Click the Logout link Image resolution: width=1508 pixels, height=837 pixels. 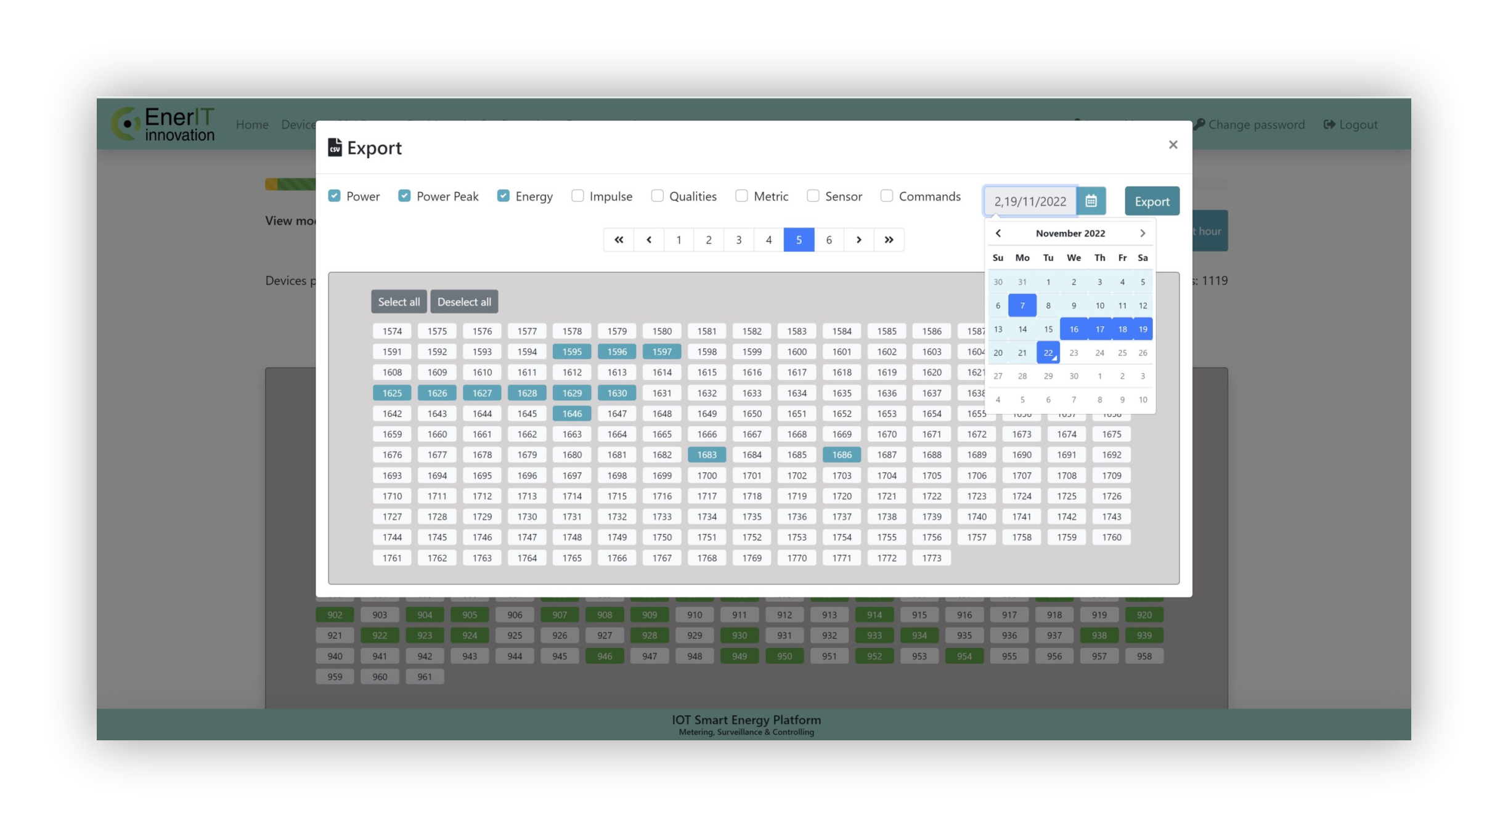coord(1351,124)
